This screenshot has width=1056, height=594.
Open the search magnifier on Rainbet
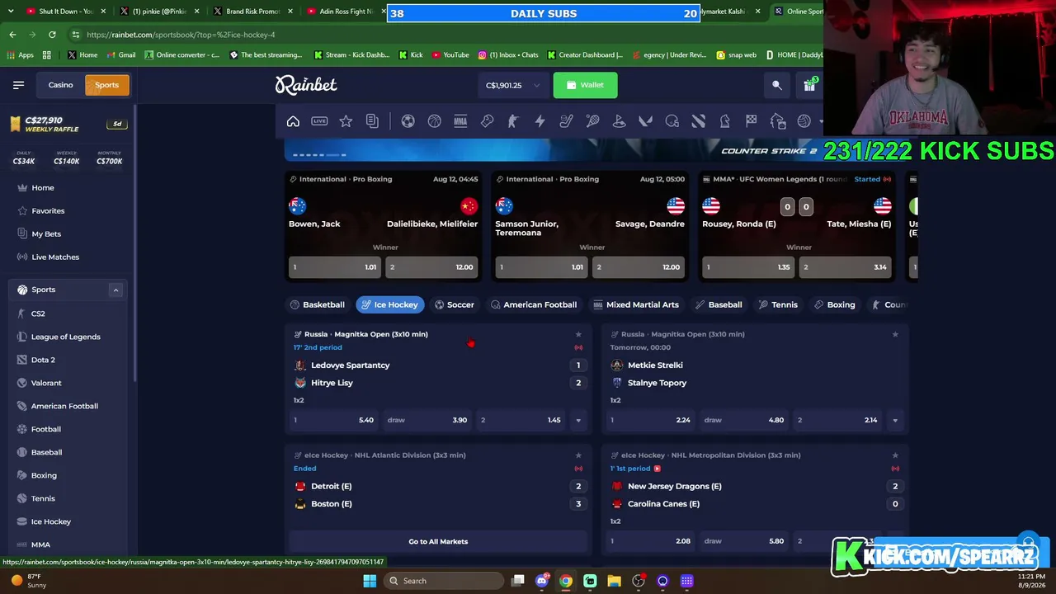tap(777, 85)
